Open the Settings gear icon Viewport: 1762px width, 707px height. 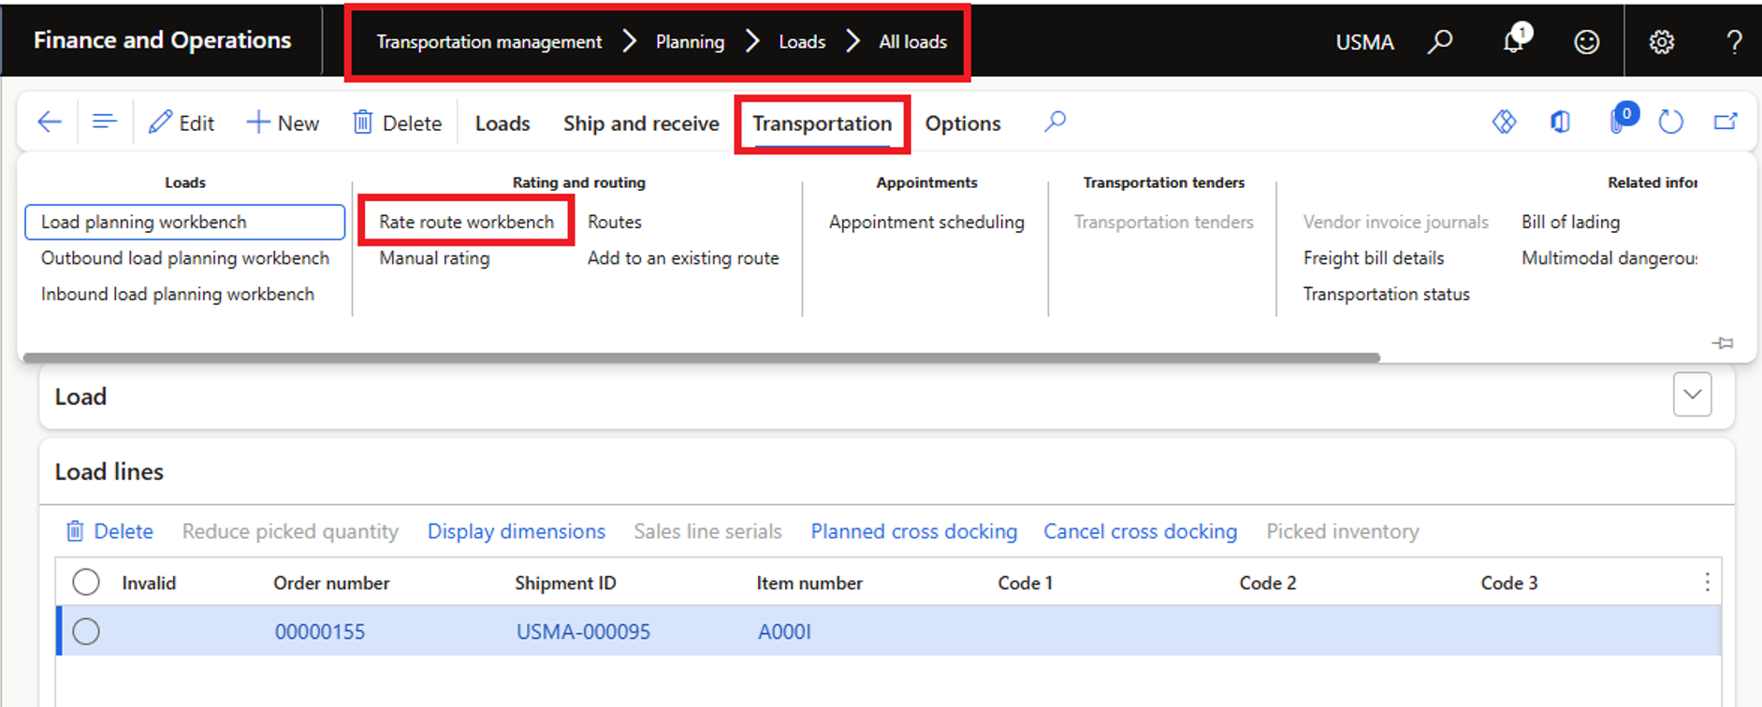pyautogui.click(x=1661, y=42)
